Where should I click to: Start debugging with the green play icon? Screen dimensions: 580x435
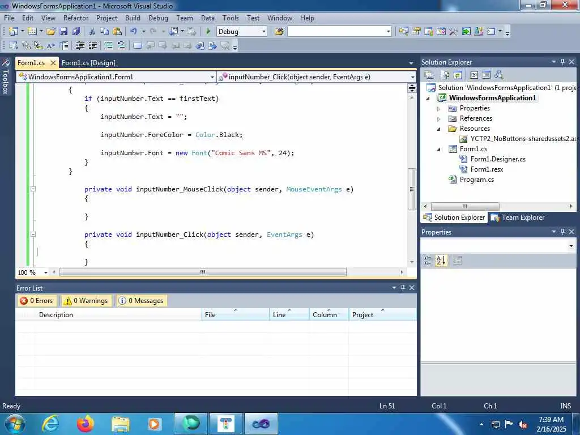tap(208, 32)
